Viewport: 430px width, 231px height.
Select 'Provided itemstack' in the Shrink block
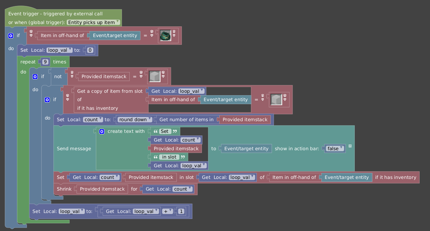coord(102,189)
